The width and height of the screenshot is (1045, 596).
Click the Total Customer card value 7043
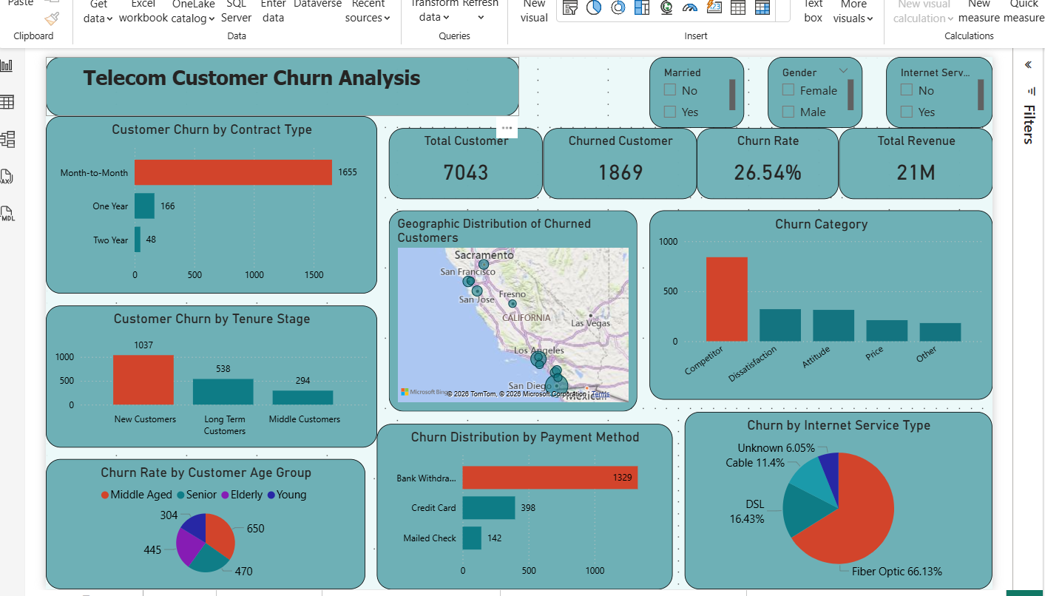466,172
